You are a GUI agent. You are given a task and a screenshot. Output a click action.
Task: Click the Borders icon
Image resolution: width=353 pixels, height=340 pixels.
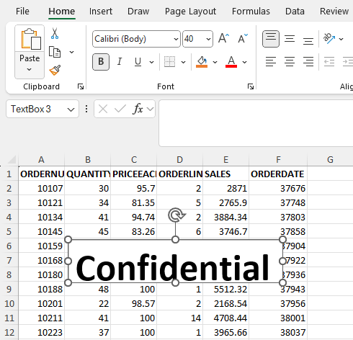[x=169, y=62]
